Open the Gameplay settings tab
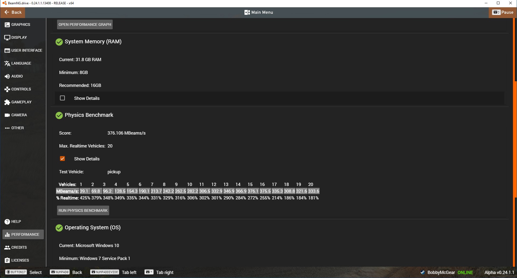Screen dimensions: 517x278 [x=23, y=102]
